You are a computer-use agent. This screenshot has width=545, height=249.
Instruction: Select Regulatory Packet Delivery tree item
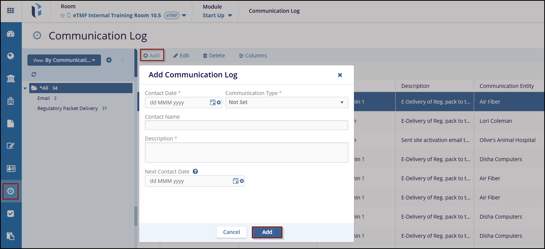click(x=68, y=109)
